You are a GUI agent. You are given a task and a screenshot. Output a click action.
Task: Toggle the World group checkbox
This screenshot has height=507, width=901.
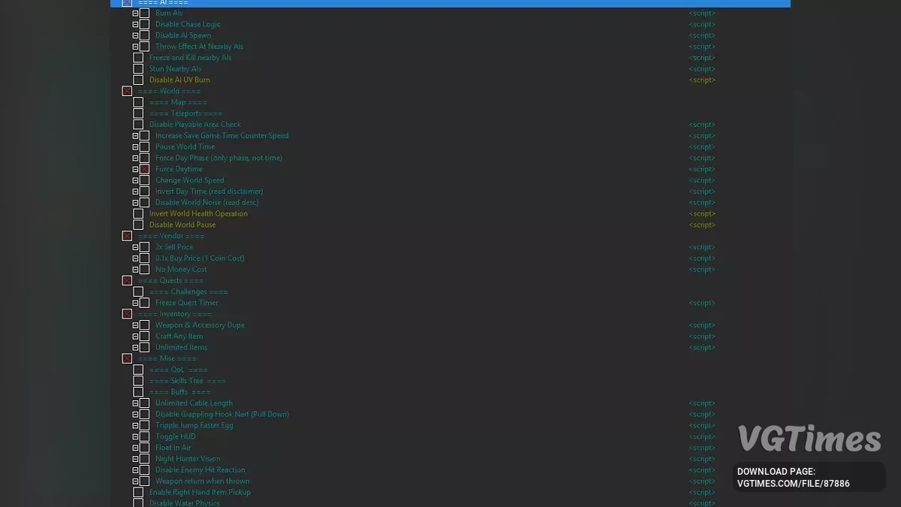(127, 91)
